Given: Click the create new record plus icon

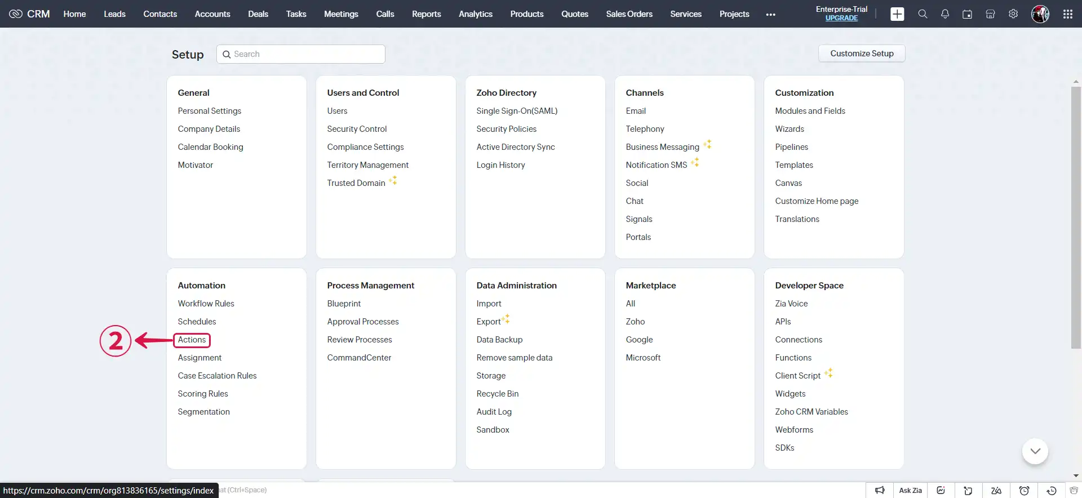Looking at the screenshot, I should 897,14.
